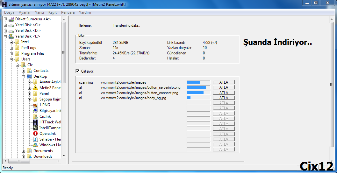Open the Pencere menu
This screenshot has width=337, height=173.
tap(68, 12)
